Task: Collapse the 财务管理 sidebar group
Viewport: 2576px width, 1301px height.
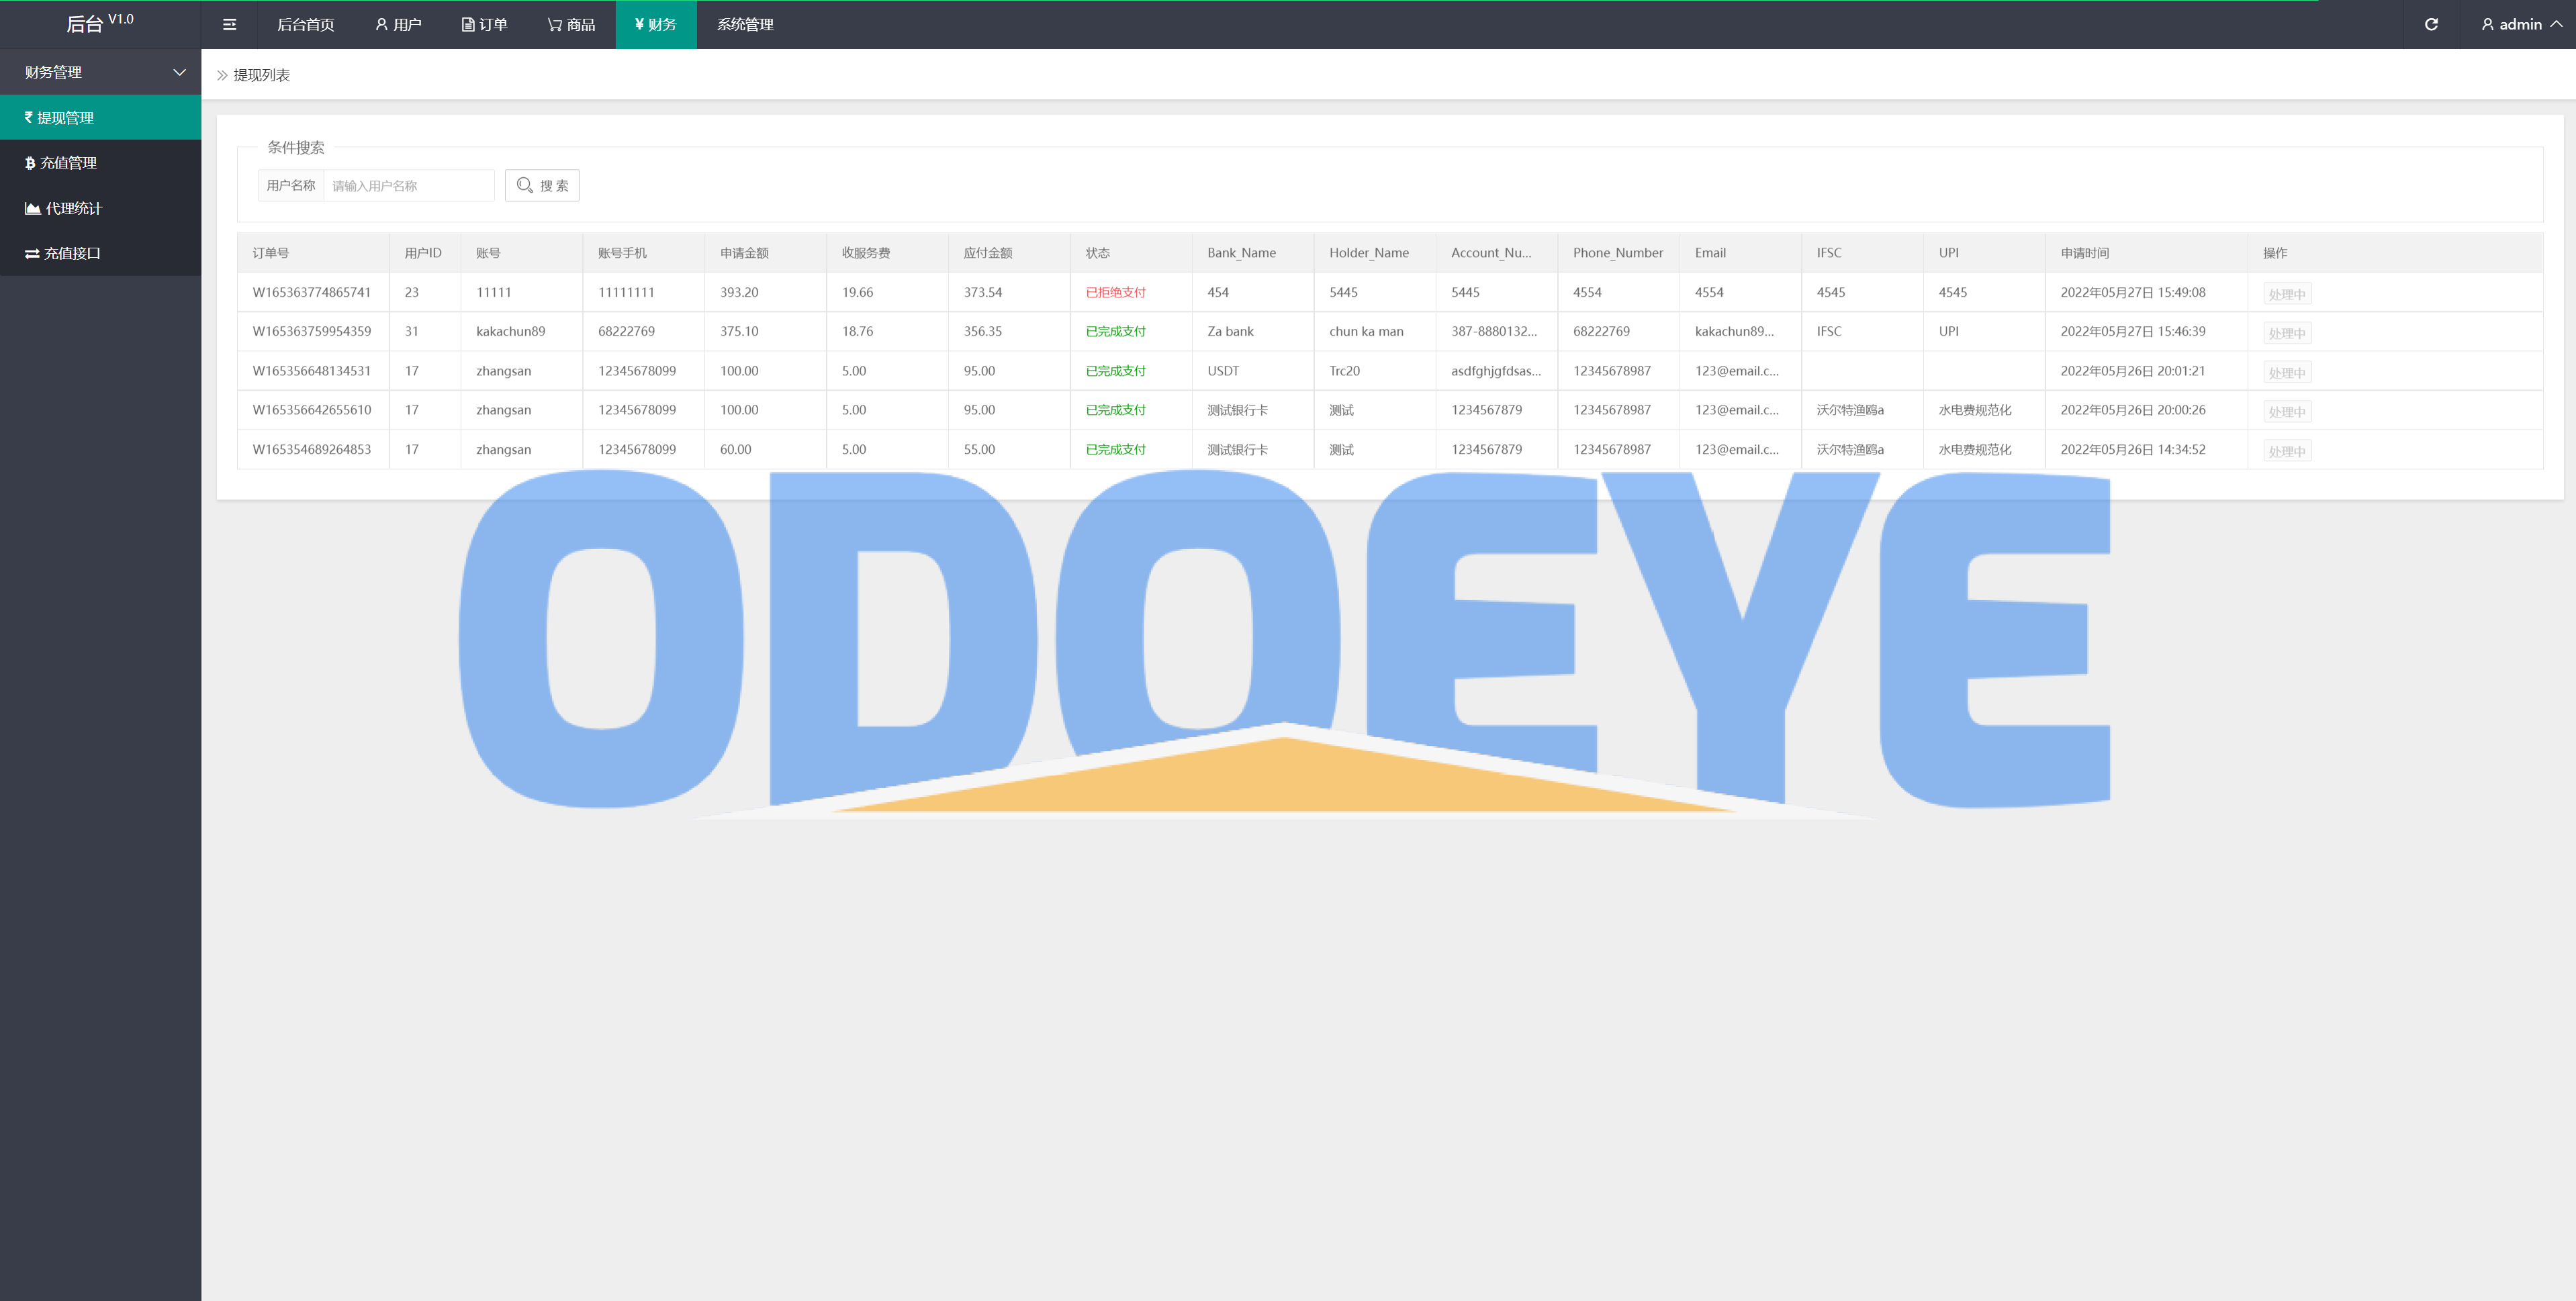Action: [100, 72]
